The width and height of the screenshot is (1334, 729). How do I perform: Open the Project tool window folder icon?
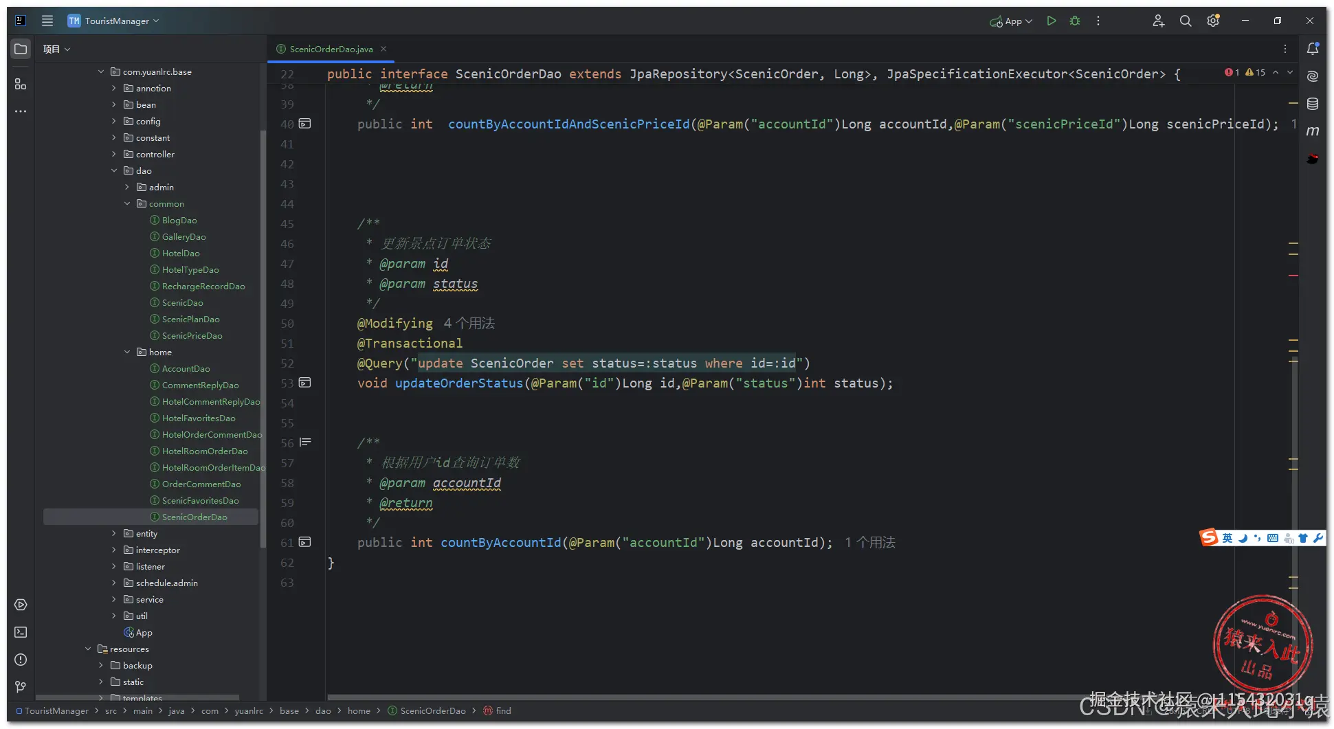(x=21, y=49)
